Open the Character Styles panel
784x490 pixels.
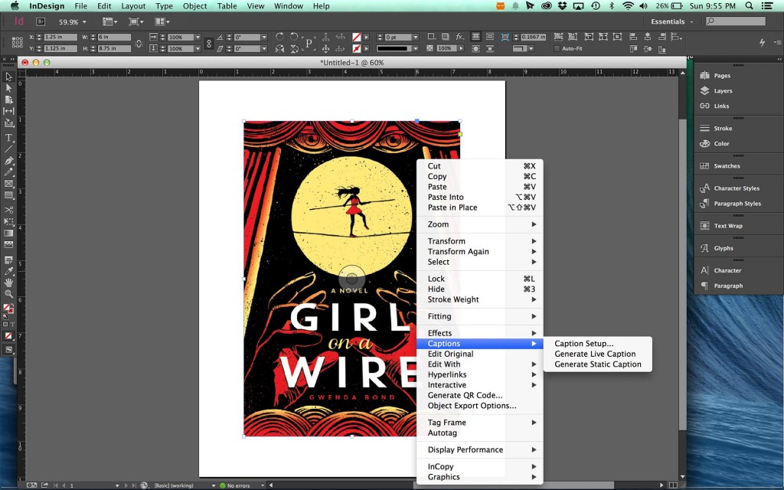click(738, 188)
